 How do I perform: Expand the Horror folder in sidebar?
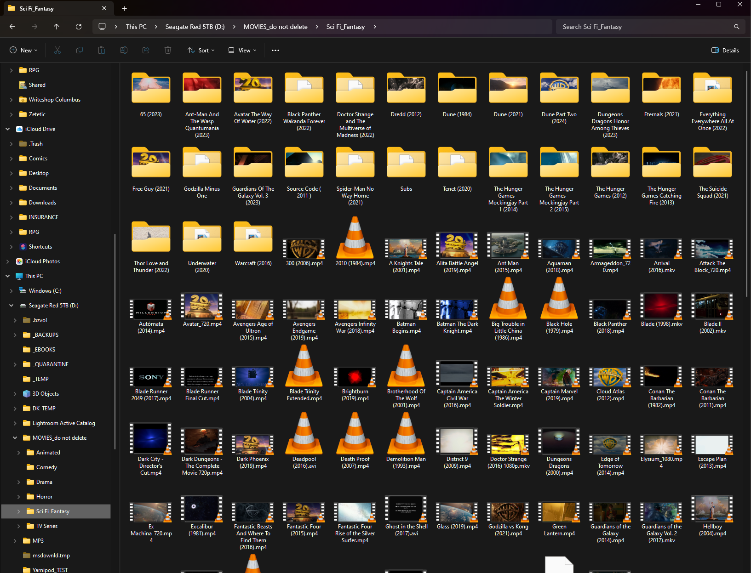pos(19,497)
